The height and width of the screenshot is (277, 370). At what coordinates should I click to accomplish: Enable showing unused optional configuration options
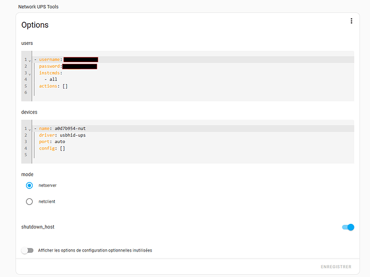[x=27, y=250]
